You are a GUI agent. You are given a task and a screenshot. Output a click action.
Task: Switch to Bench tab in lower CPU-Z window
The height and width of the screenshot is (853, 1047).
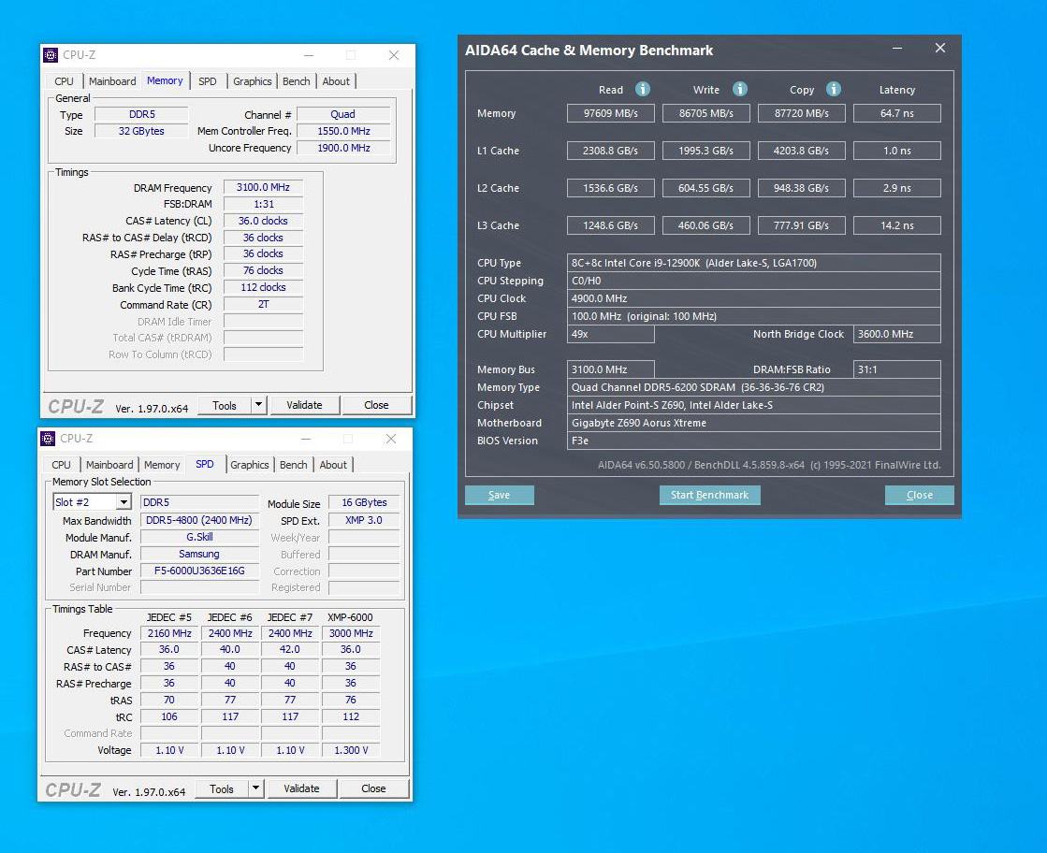click(x=294, y=465)
